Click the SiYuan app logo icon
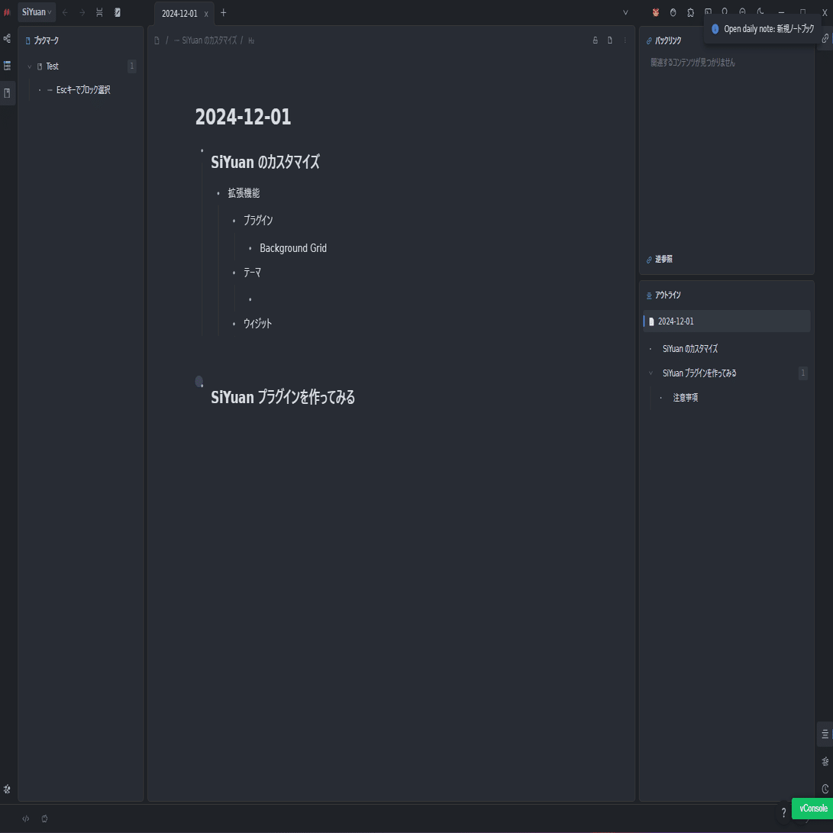This screenshot has height=833, width=833. (x=7, y=12)
